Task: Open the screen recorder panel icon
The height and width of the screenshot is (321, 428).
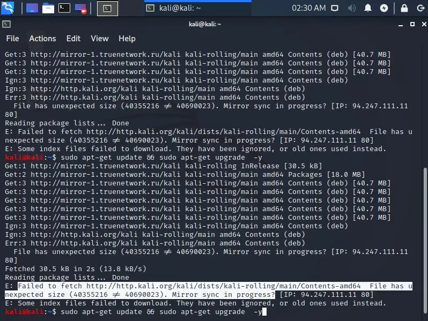Action: [x=80, y=8]
